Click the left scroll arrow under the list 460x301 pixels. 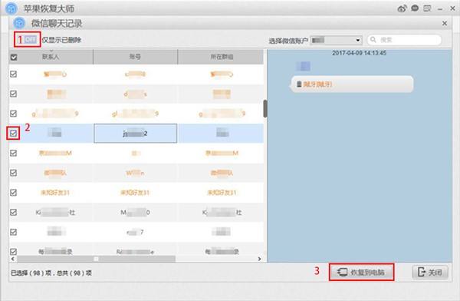[x=12, y=259]
